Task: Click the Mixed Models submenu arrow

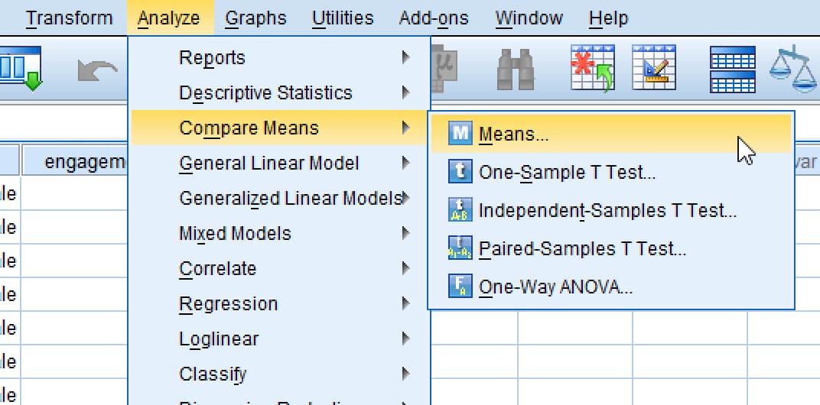Action: 405,233
